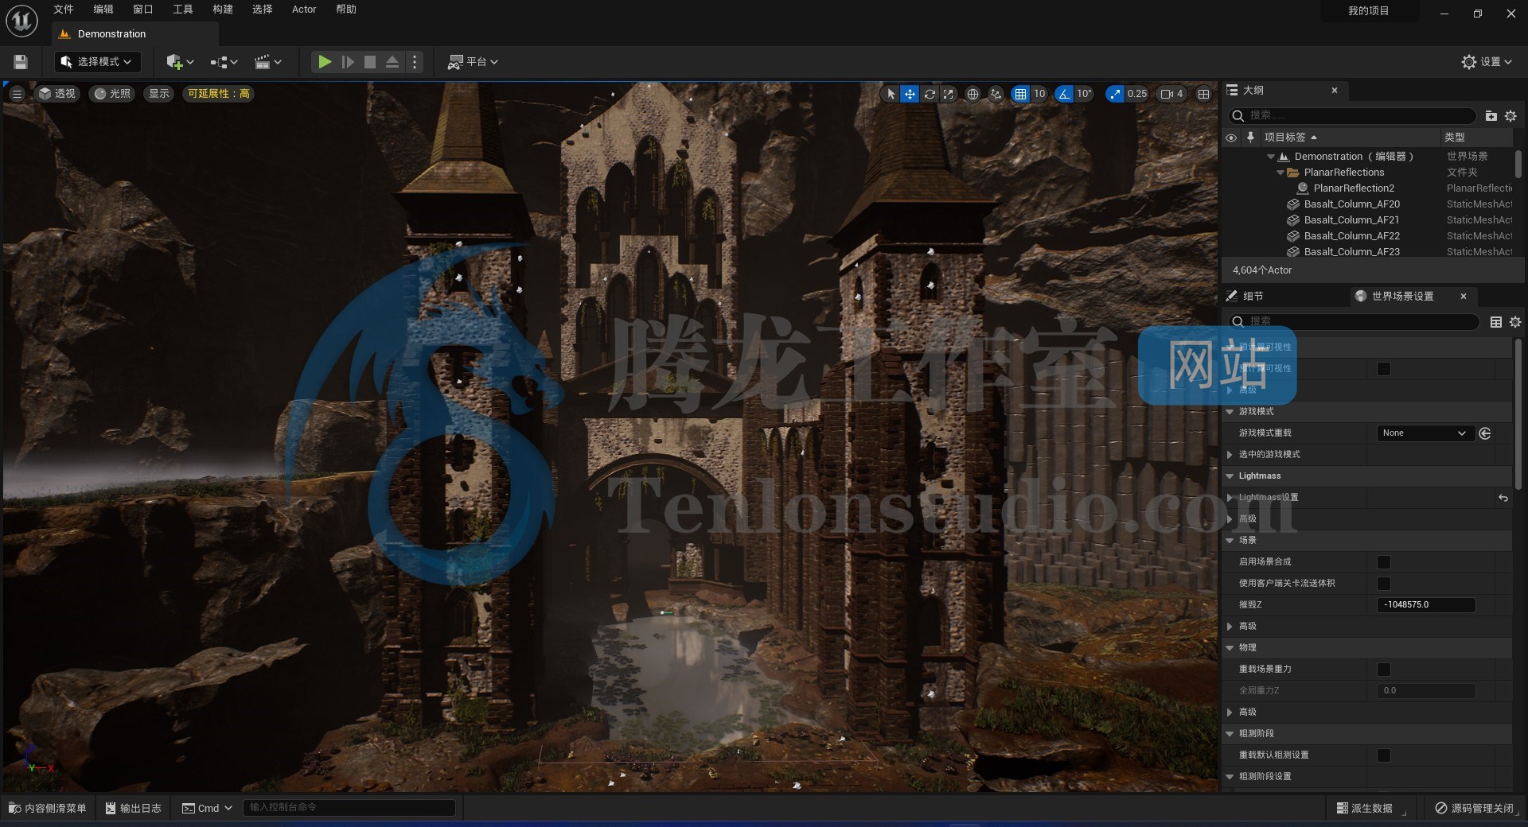The width and height of the screenshot is (1528, 827).
Task: Open the 窗口 menu
Action: [143, 10]
